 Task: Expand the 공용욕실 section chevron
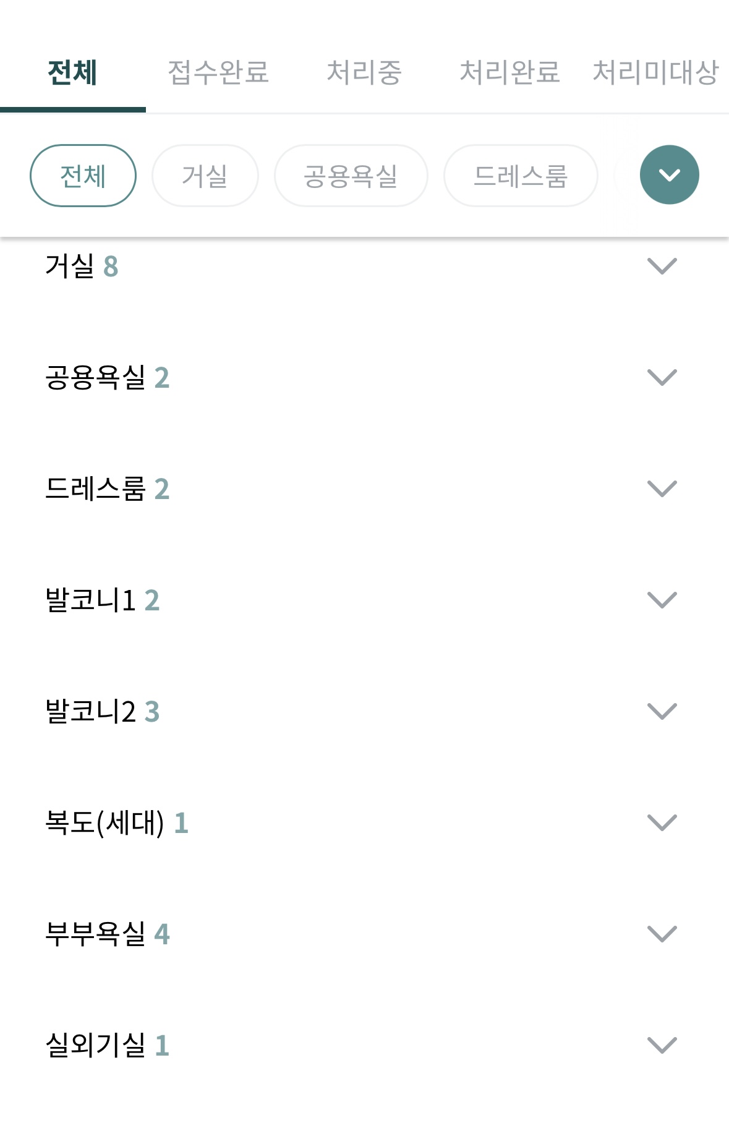tap(662, 377)
